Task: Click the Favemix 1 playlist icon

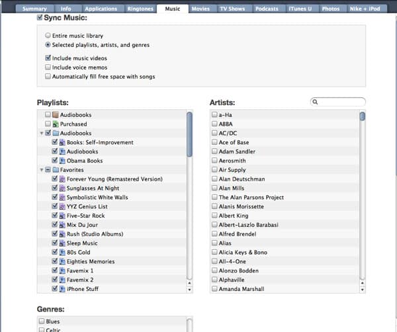Action: click(x=62, y=270)
